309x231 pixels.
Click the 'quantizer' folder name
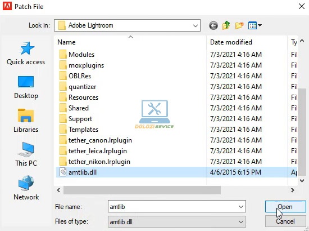83,87
